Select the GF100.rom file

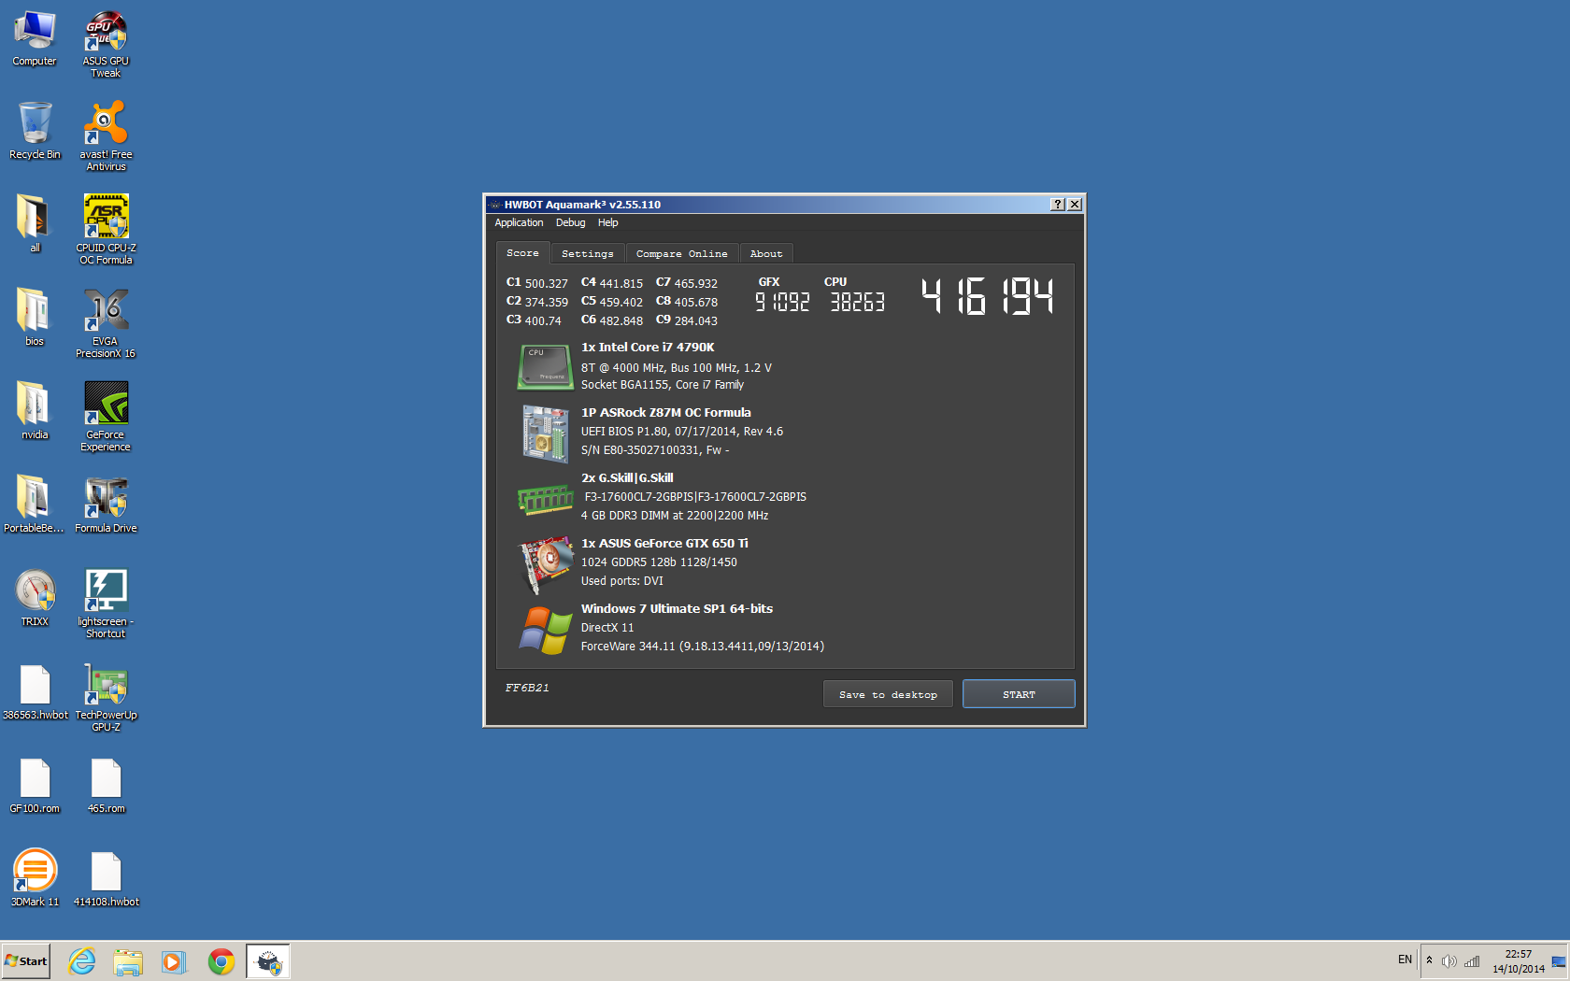click(35, 786)
